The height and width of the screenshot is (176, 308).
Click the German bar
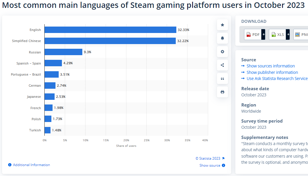[x=50, y=86]
